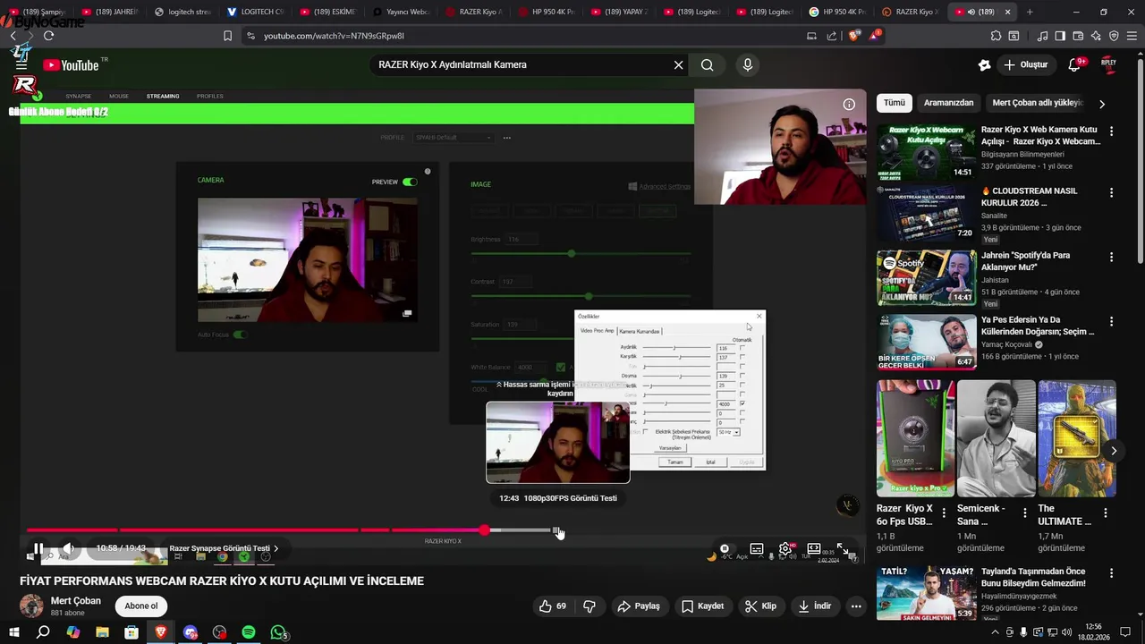The height and width of the screenshot is (644, 1145).
Task: Show more filter chips with the arrow
Action: [1102, 104]
